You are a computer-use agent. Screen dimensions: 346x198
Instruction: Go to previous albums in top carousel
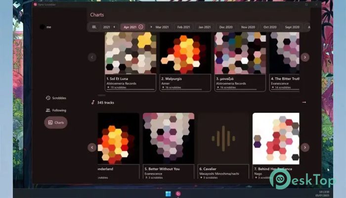92,57
